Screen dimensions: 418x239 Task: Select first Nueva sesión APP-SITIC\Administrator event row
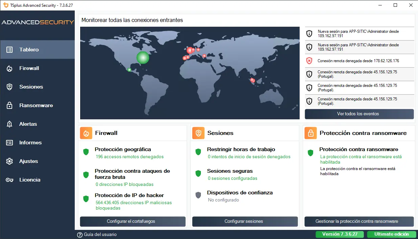pos(359,34)
